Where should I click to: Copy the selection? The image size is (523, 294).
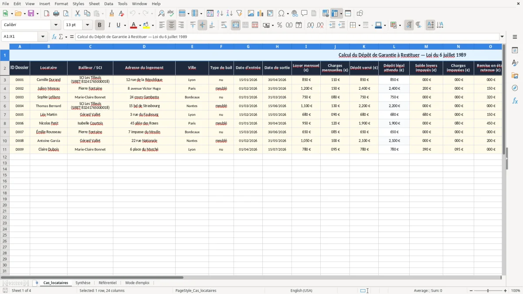tap(87, 14)
